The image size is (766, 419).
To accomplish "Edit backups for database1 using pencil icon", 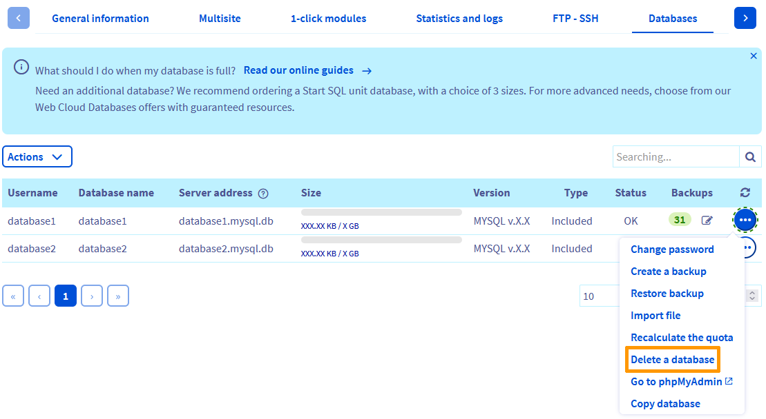I will click(707, 219).
